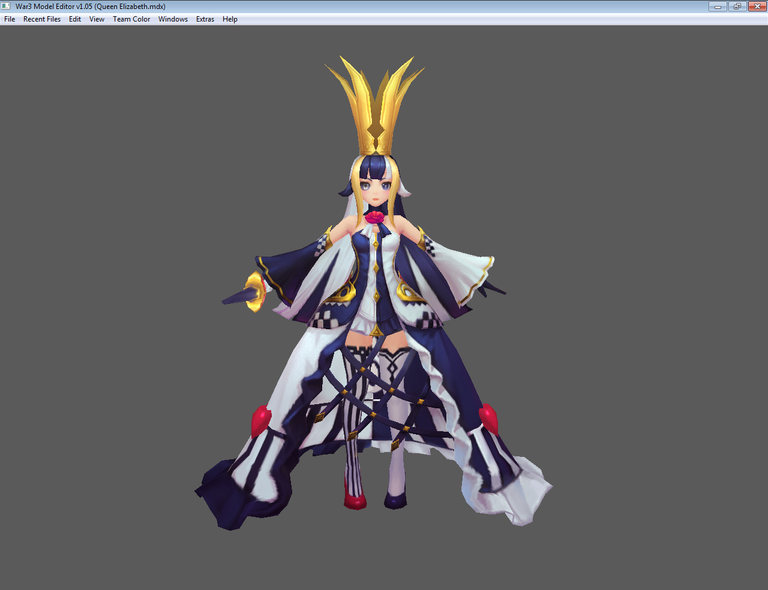This screenshot has height=590, width=768.
Task: Open the Team Color menu
Action: click(x=131, y=19)
